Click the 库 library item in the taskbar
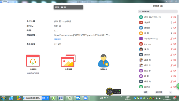This screenshot has height=101, width=179. pyautogui.click(x=106, y=98)
